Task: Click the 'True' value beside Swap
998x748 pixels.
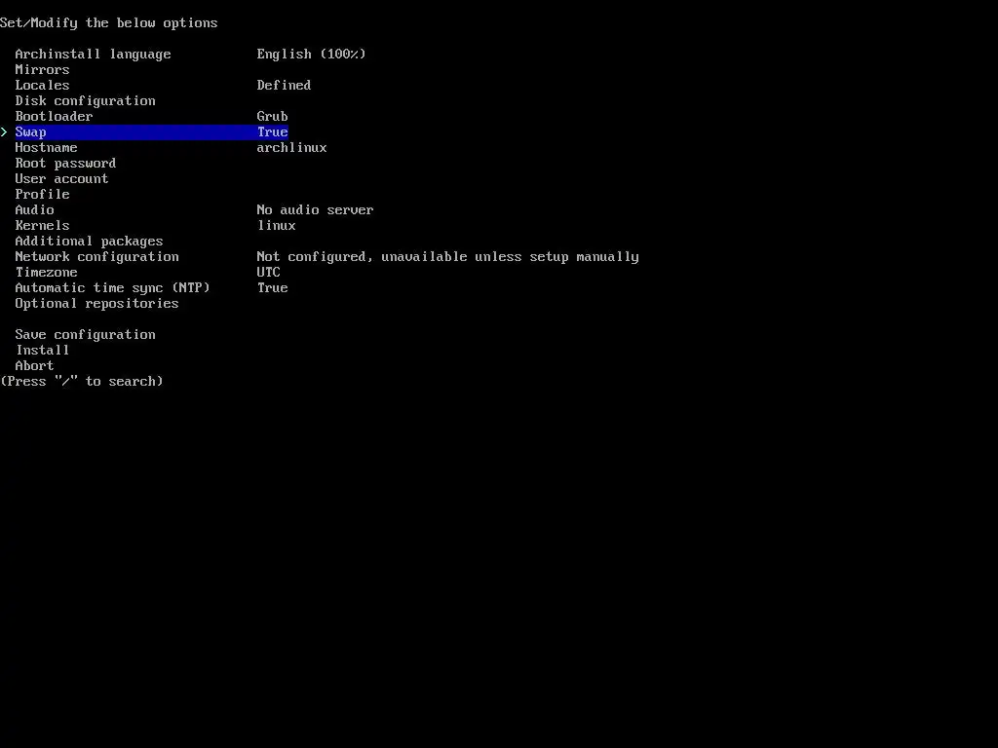Action: (273, 132)
